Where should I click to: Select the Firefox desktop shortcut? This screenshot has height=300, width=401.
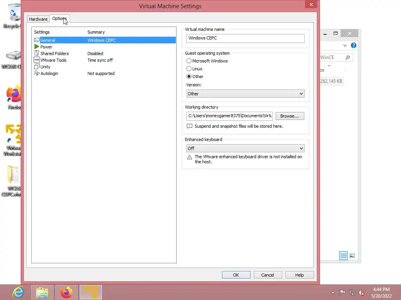(13, 97)
